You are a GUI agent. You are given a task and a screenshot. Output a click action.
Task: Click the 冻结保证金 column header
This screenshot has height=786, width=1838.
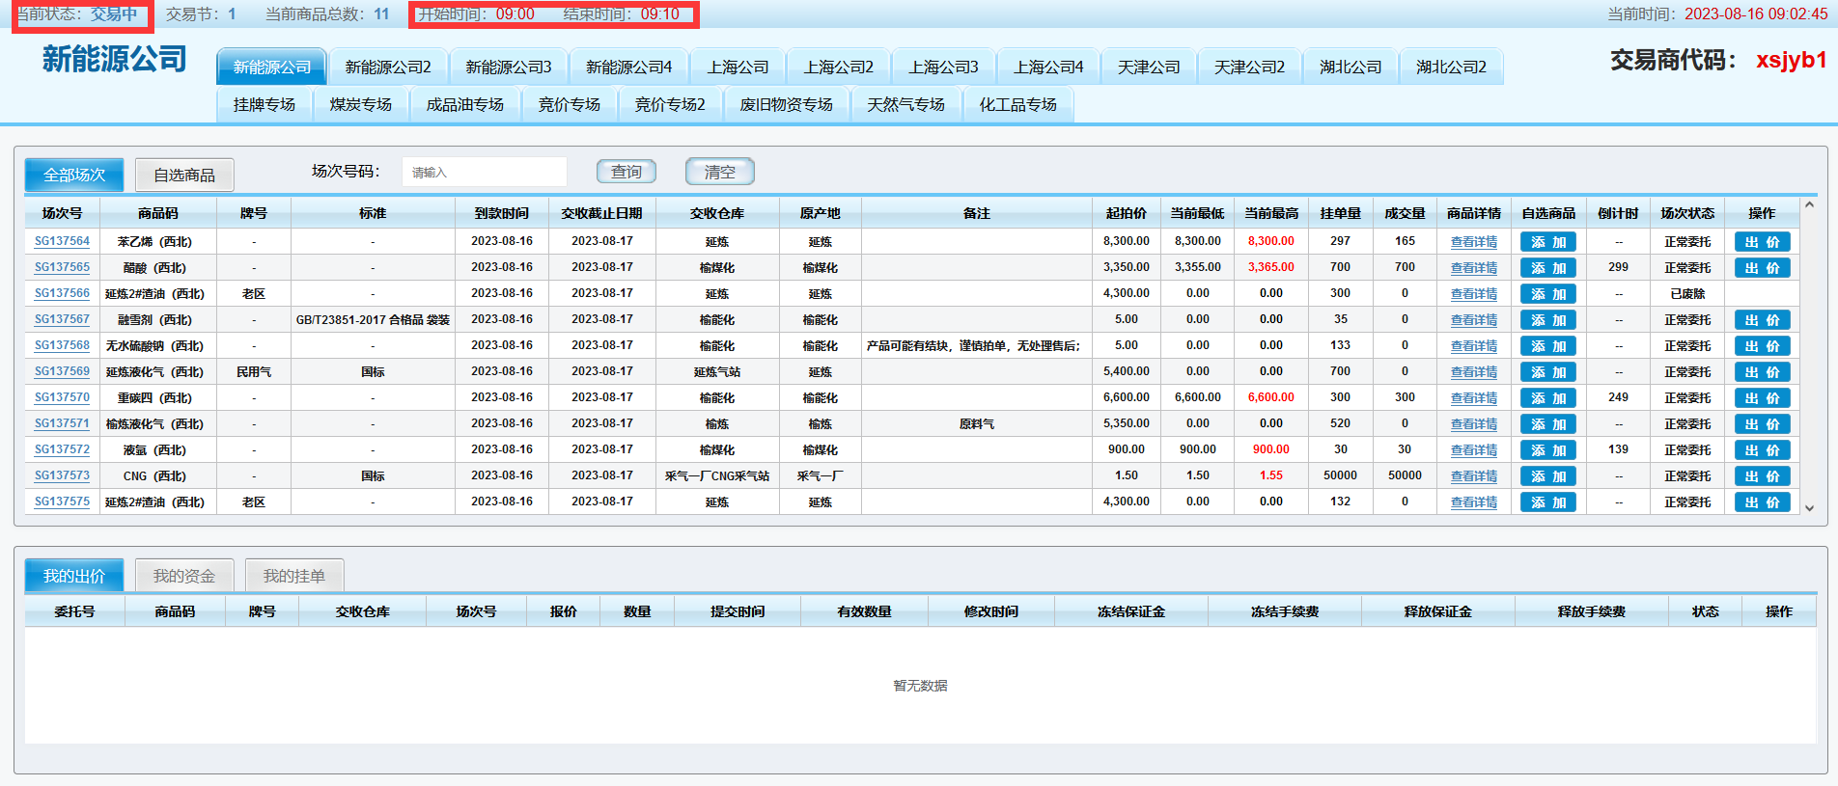1131,611
